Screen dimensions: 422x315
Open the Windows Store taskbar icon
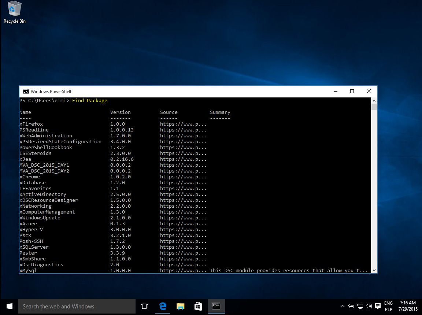(x=198, y=306)
